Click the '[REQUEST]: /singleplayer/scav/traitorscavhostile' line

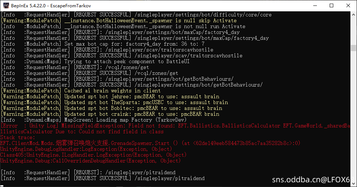107,50
